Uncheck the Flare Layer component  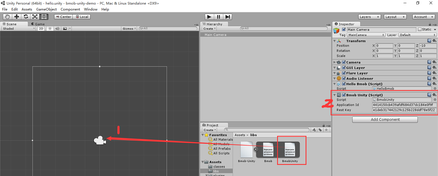(x=344, y=73)
